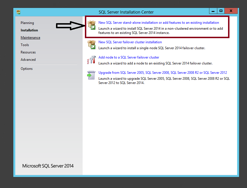Open New SQL Server failover cluster installation
247x188 pixels.
(x=130, y=42)
